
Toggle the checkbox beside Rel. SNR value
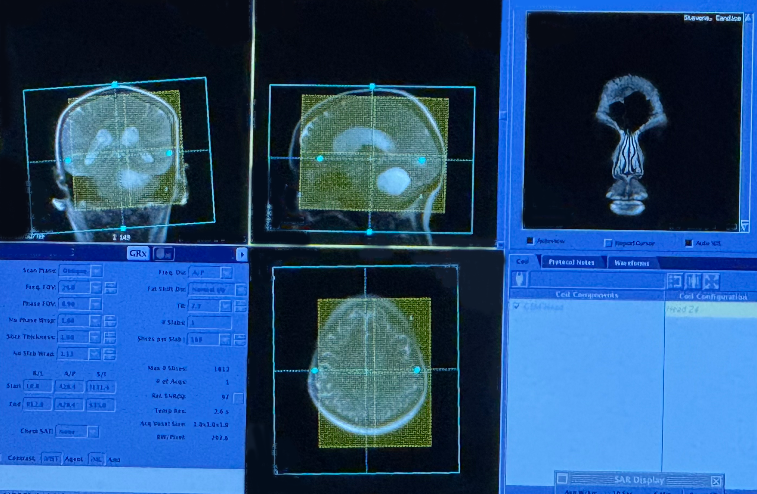[238, 398]
